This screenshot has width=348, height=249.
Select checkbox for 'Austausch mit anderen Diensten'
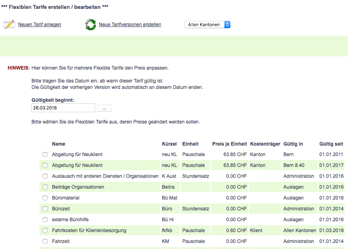(45, 176)
